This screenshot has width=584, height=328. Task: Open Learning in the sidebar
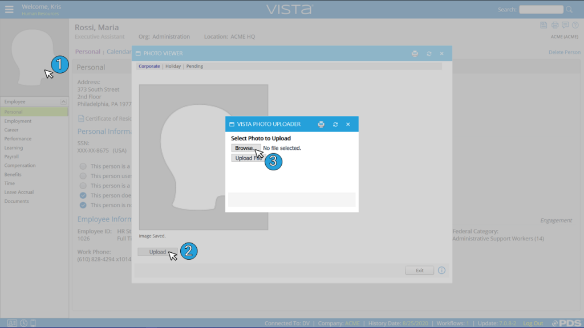pos(14,147)
